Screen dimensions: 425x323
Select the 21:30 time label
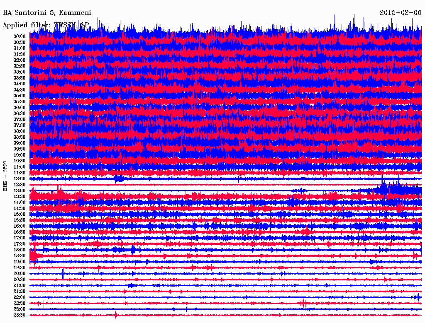point(20,292)
